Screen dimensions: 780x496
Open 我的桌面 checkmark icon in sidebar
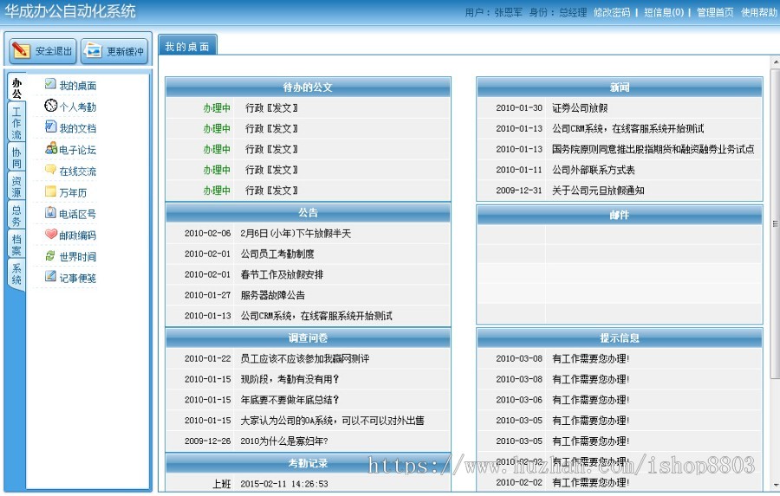(x=50, y=83)
